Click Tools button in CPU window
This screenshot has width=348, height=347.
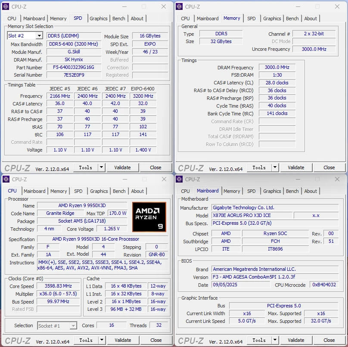pyautogui.click(x=86, y=340)
